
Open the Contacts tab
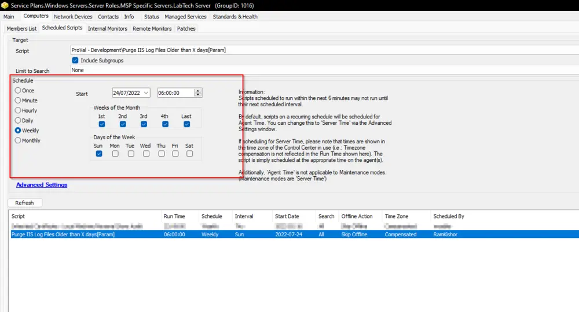click(x=108, y=17)
